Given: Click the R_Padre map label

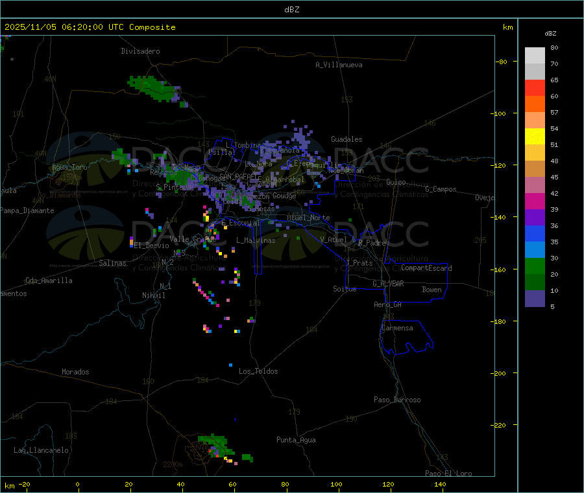Looking at the screenshot, I should pos(372,243).
